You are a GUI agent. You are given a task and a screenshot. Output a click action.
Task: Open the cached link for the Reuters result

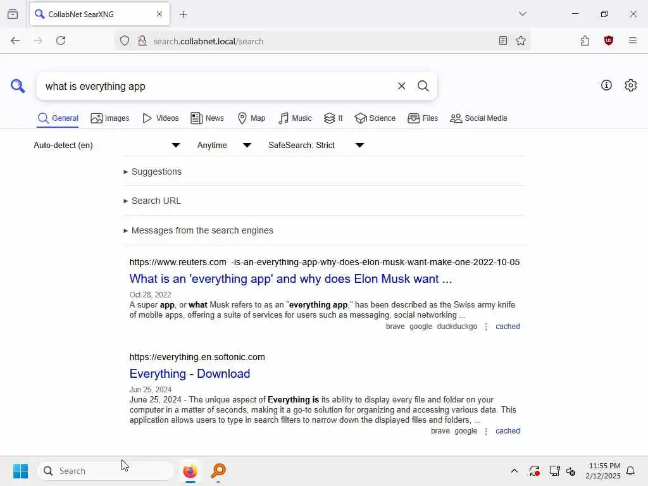[508, 327]
